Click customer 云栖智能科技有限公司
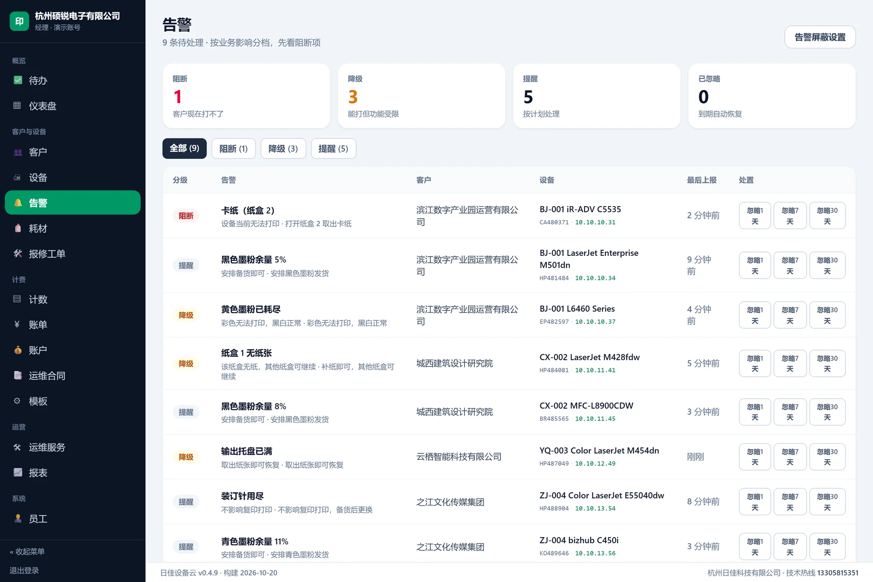Image resolution: width=873 pixels, height=582 pixels. coord(459,457)
